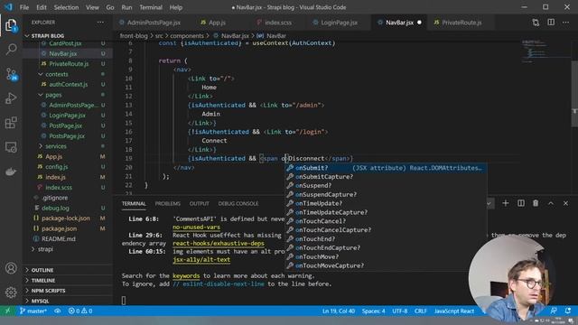Switch to the DEBUG CONSOLE panel tab
The height and width of the screenshot is (325, 578).
click(x=238, y=204)
